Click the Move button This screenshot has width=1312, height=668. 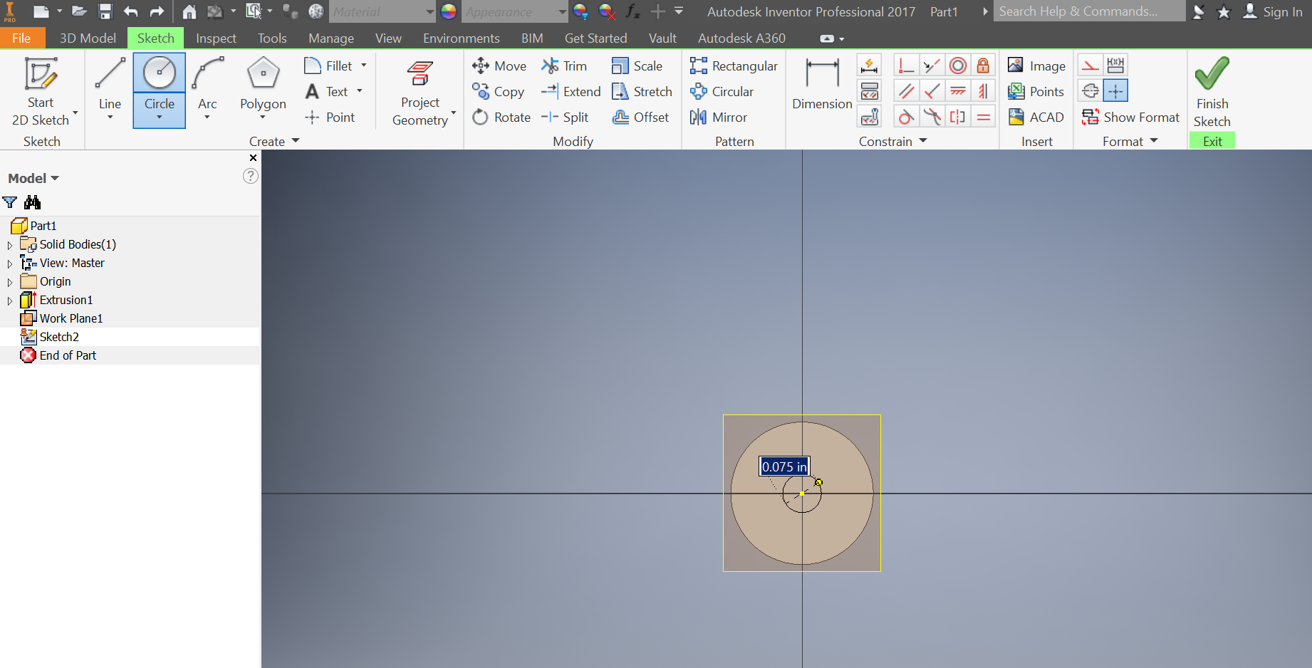pos(499,66)
